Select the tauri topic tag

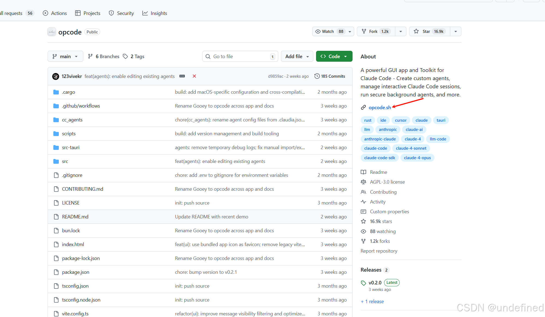tap(441, 120)
